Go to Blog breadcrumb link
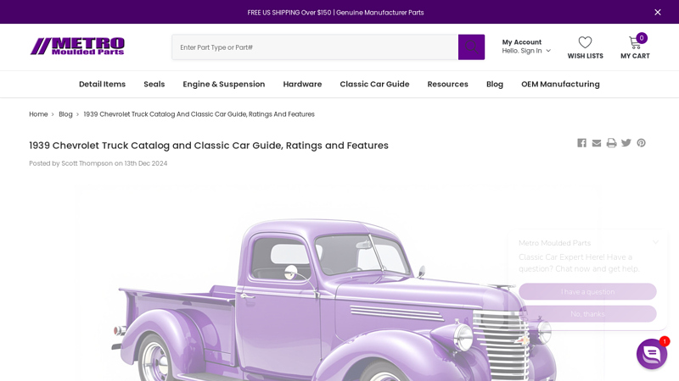The width and height of the screenshot is (679, 381). coord(65,114)
